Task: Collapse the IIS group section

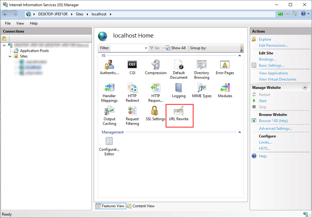Action: point(240,56)
